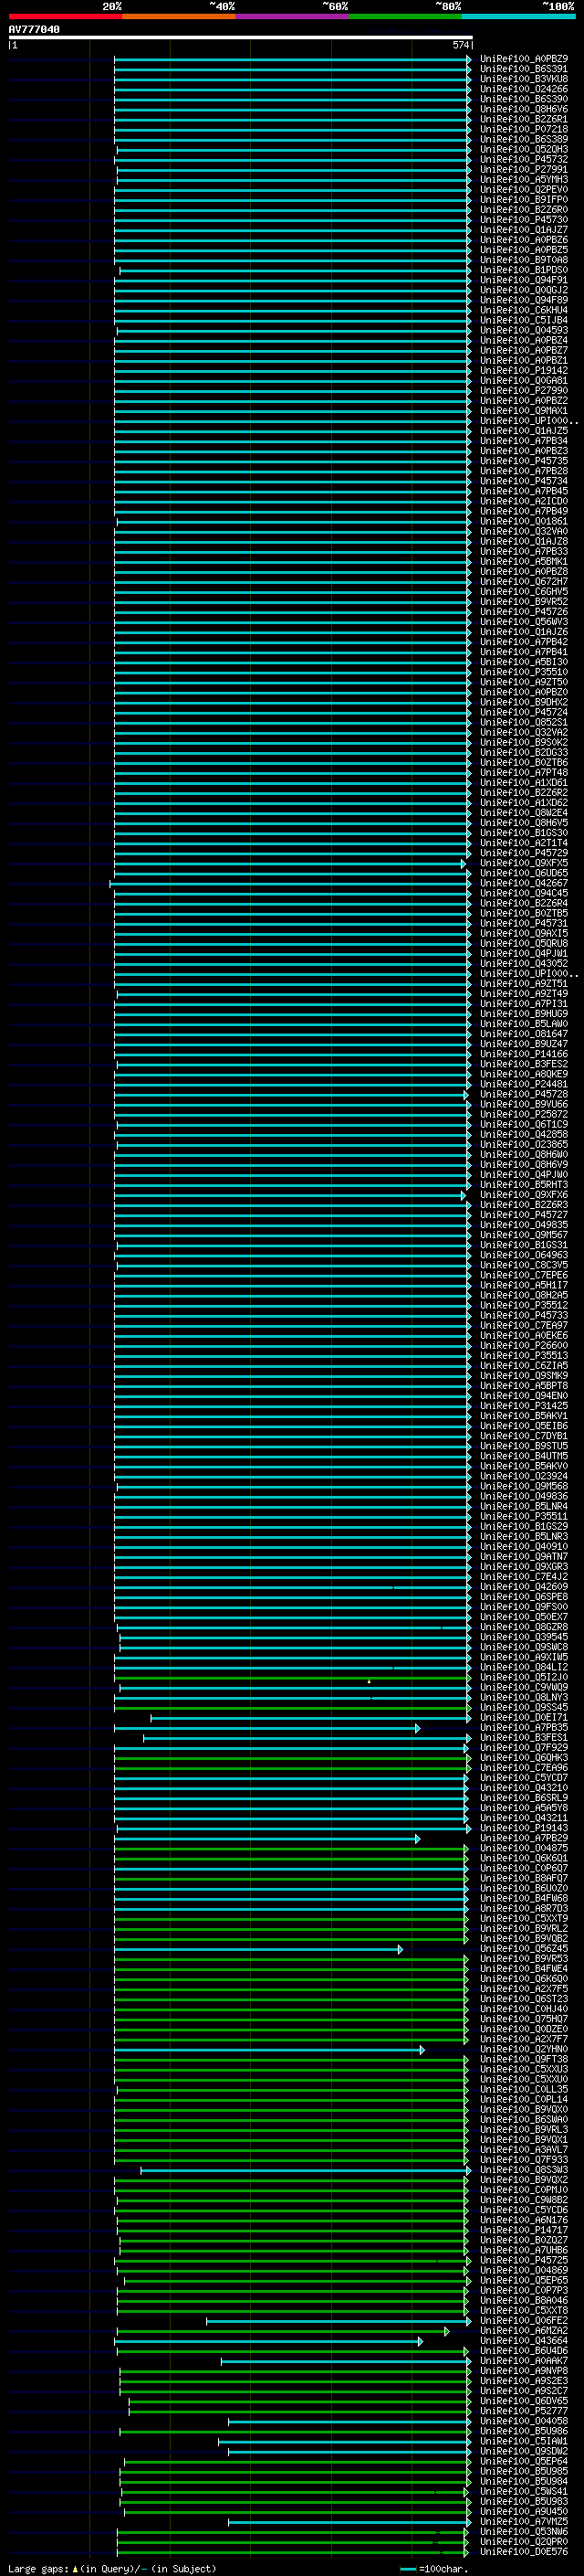Viewport: 584px width, 2576px height.
Task: Select hit UniRef100_C0P6Q7
Action: pyautogui.click(x=524, y=1867)
